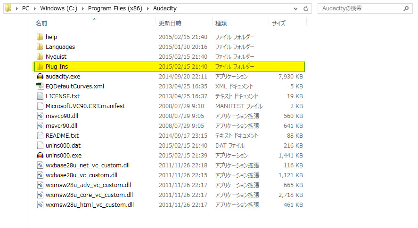Expand the chevron after Windows (C:)
Screen dimensions: 418x228
pyautogui.click(x=82, y=8)
